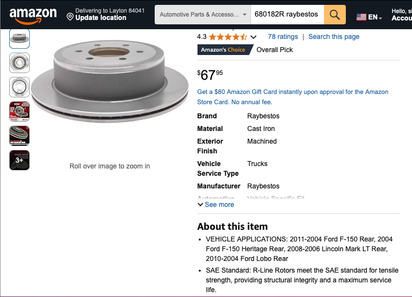Image resolution: width=412 pixels, height=297 pixels.
Task: Click Search this page link
Action: click(334, 37)
